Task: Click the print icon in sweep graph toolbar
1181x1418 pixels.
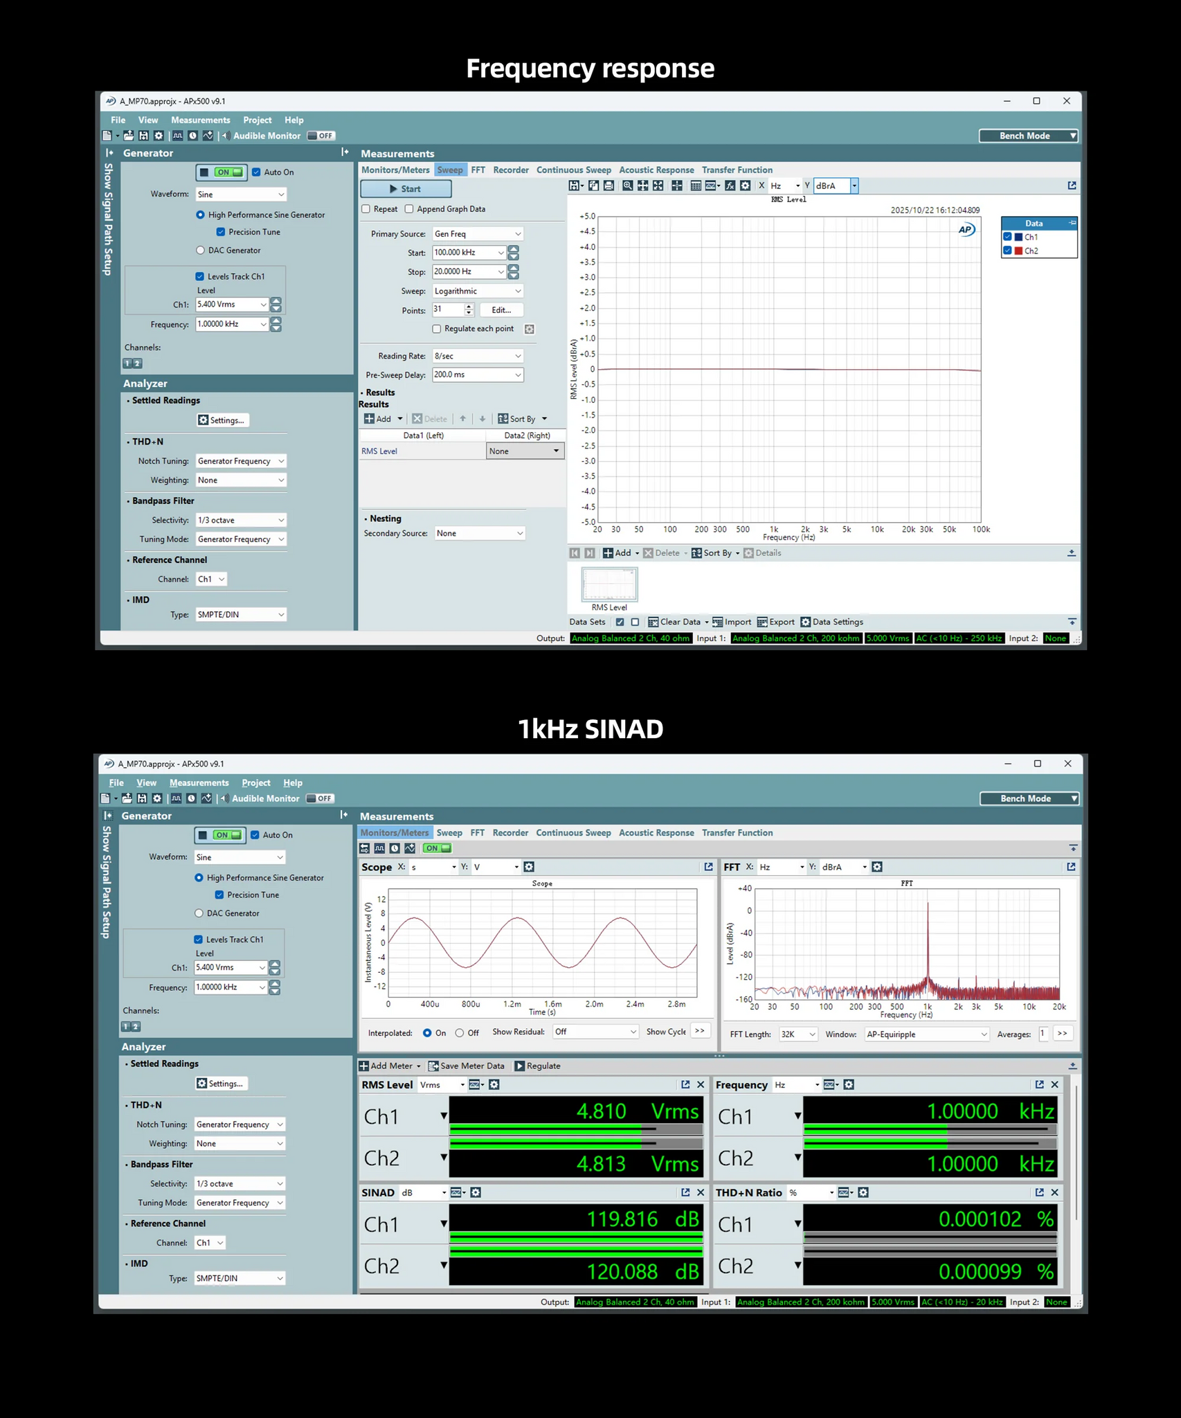Action: click(x=608, y=186)
